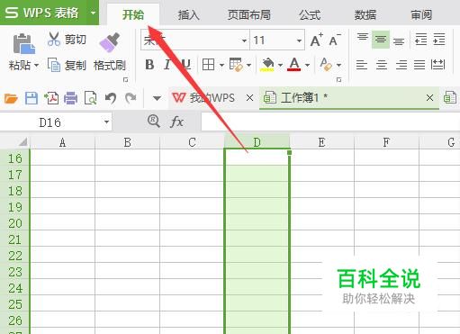Switch to the 开始 ribbon tab
460x334 pixels.
click(x=133, y=14)
